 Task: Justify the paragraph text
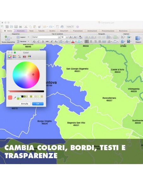[100, 41]
